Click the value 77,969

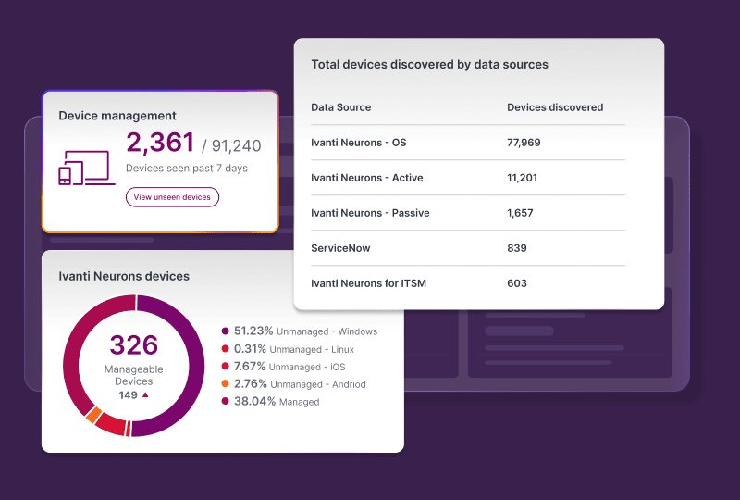pyautogui.click(x=524, y=143)
